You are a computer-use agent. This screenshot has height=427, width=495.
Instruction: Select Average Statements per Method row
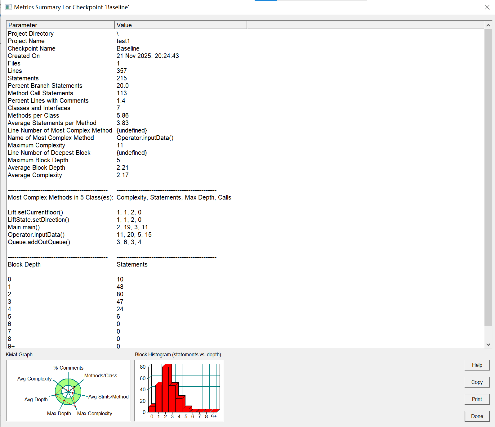click(x=245, y=123)
